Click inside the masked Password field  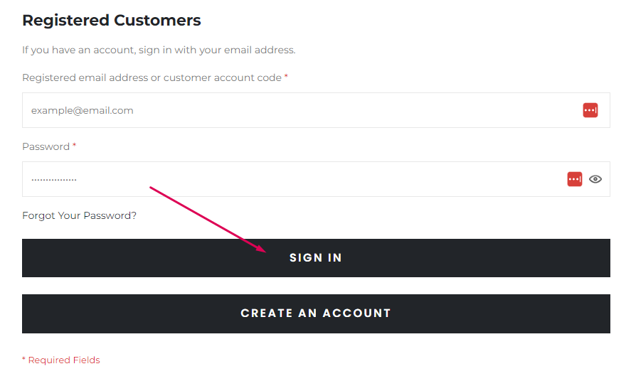point(316,179)
